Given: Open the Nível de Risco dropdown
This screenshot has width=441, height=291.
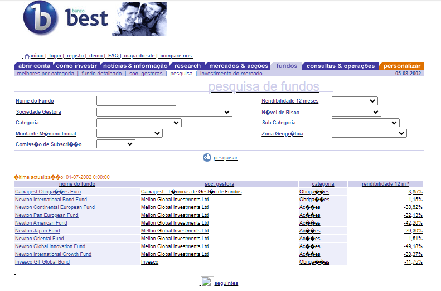Looking at the screenshot, I should click(356, 112).
